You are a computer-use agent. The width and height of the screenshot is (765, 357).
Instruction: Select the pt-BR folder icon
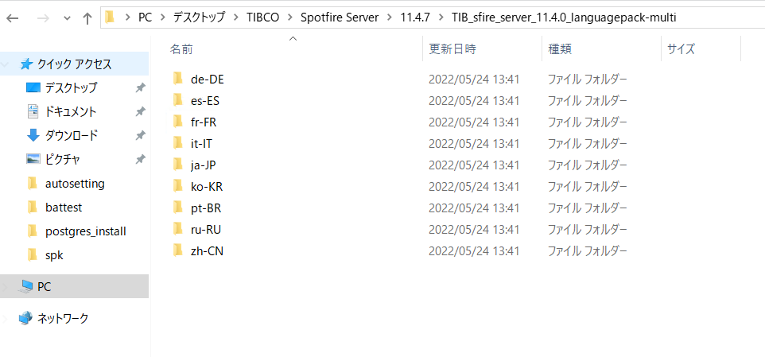[177, 208]
